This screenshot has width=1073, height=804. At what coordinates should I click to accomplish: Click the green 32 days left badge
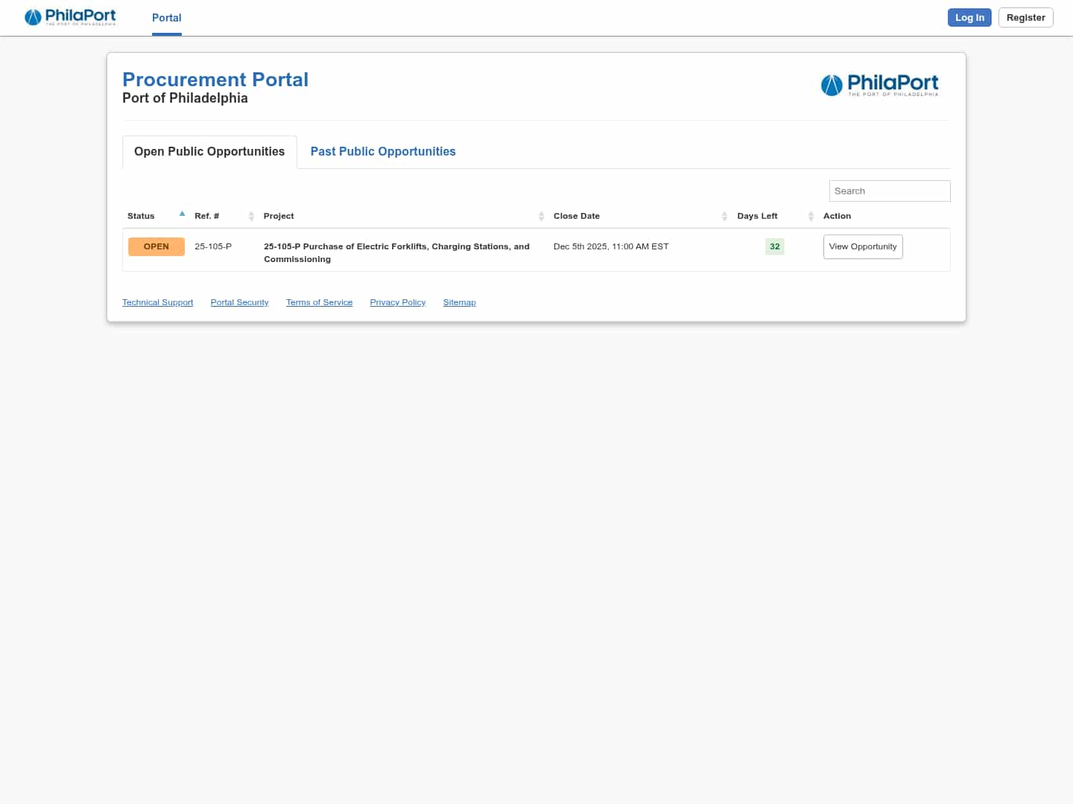coord(774,246)
